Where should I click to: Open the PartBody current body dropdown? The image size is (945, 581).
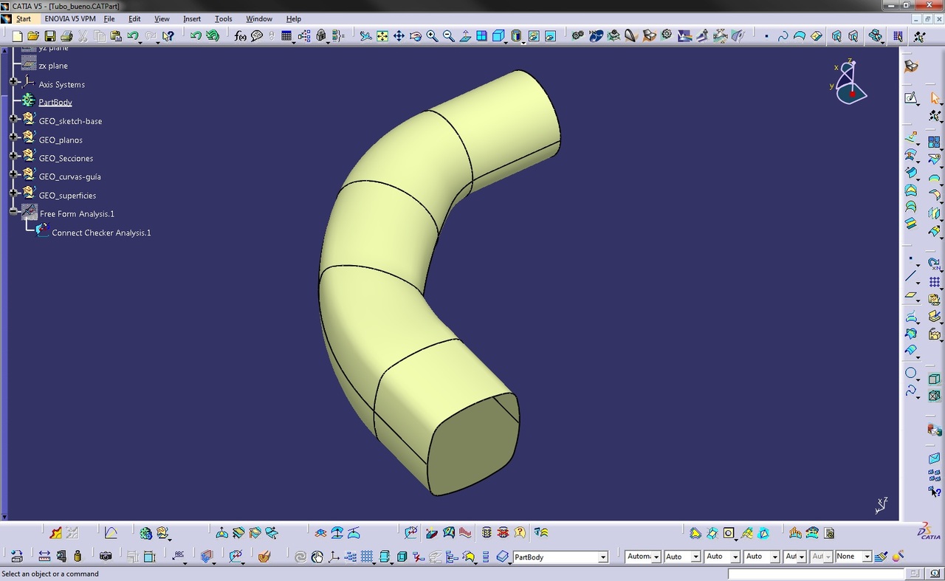tap(602, 557)
